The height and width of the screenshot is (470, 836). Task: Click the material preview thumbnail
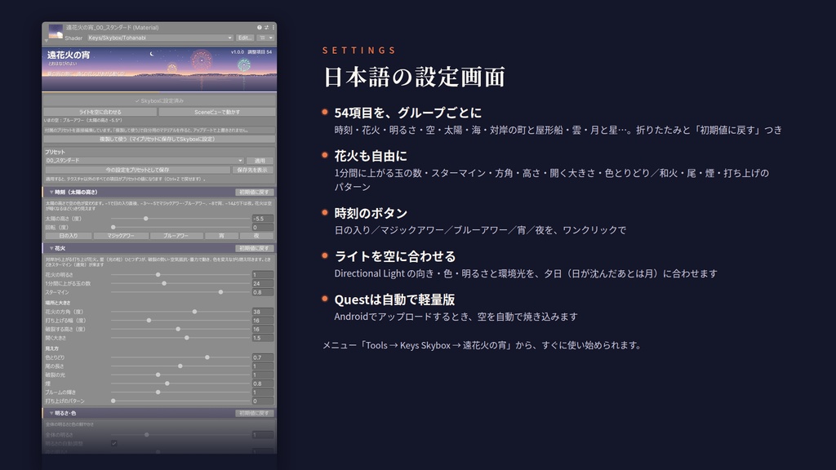point(56,31)
